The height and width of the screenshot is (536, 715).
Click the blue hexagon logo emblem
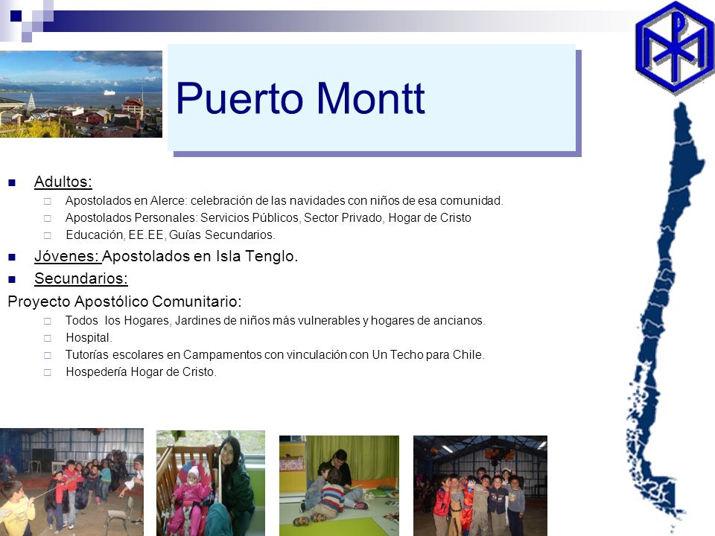coord(675,48)
